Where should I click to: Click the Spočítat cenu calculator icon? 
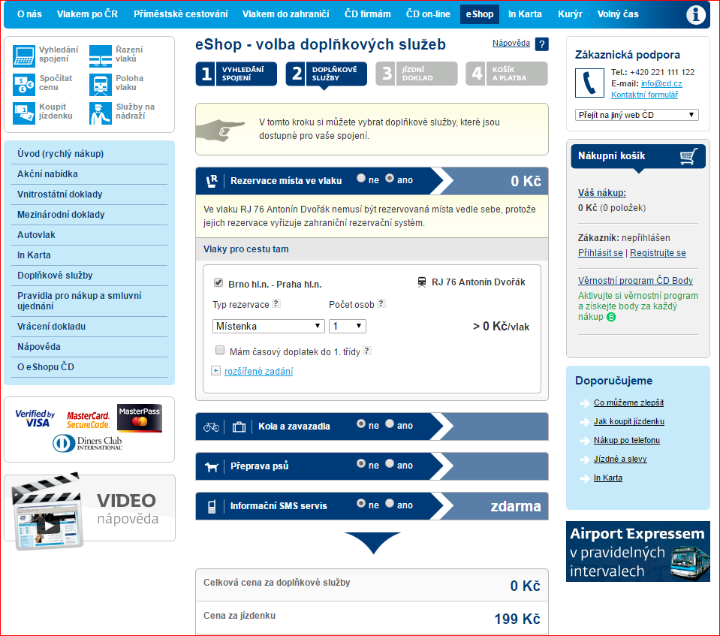coord(24,83)
